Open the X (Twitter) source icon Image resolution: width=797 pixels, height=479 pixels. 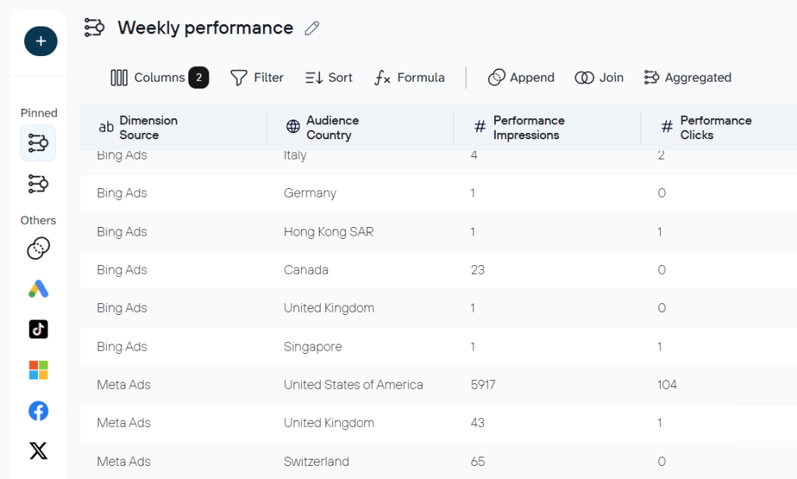[x=38, y=451]
